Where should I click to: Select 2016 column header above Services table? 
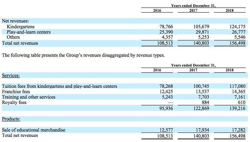tap(157, 70)
